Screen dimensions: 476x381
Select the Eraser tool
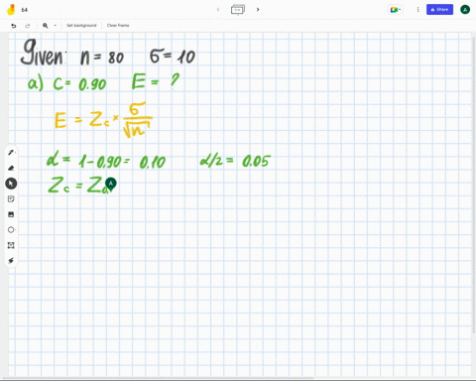click(x=11, y=168)
